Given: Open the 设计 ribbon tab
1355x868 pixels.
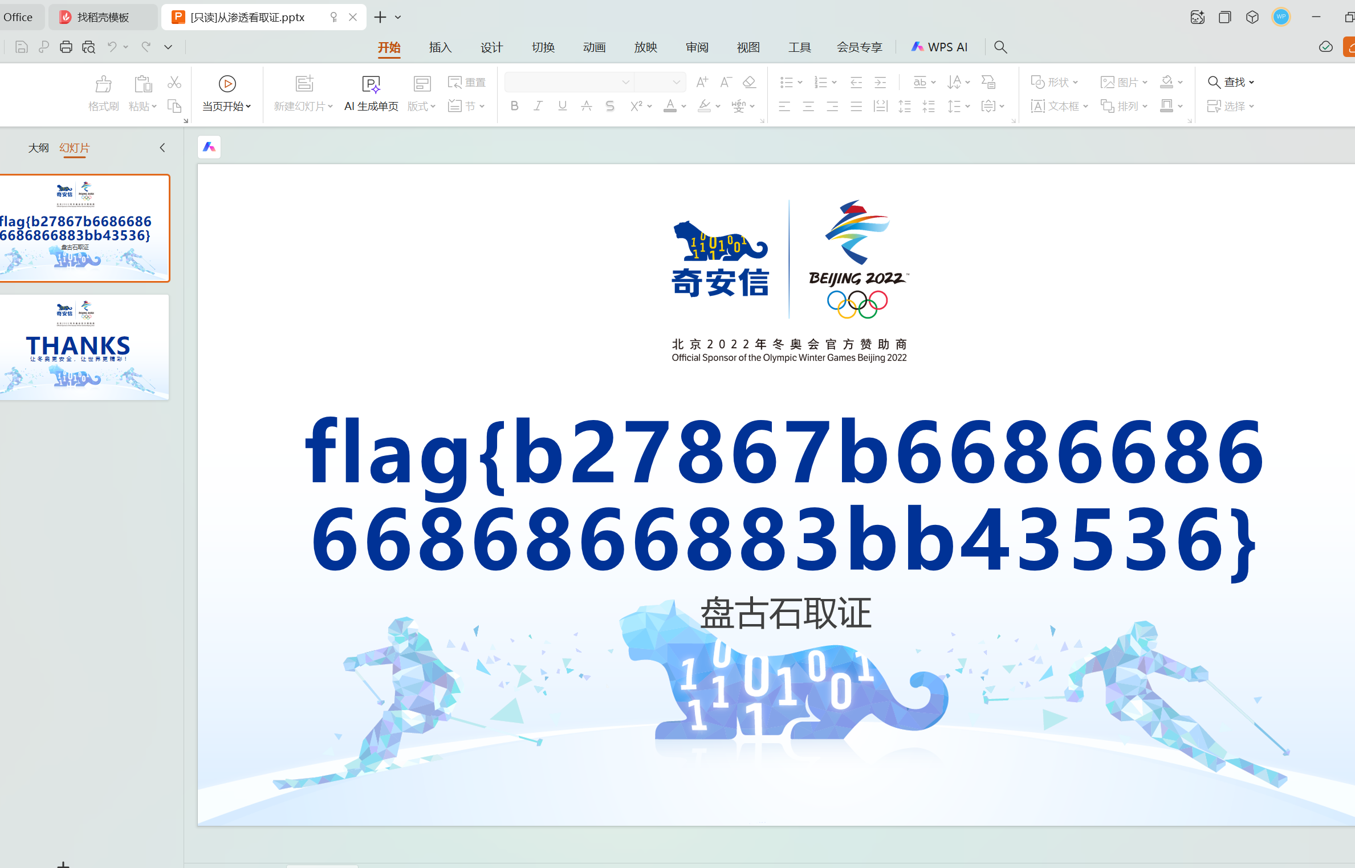Looking at the screenshot, I should [x=492, y=47].
